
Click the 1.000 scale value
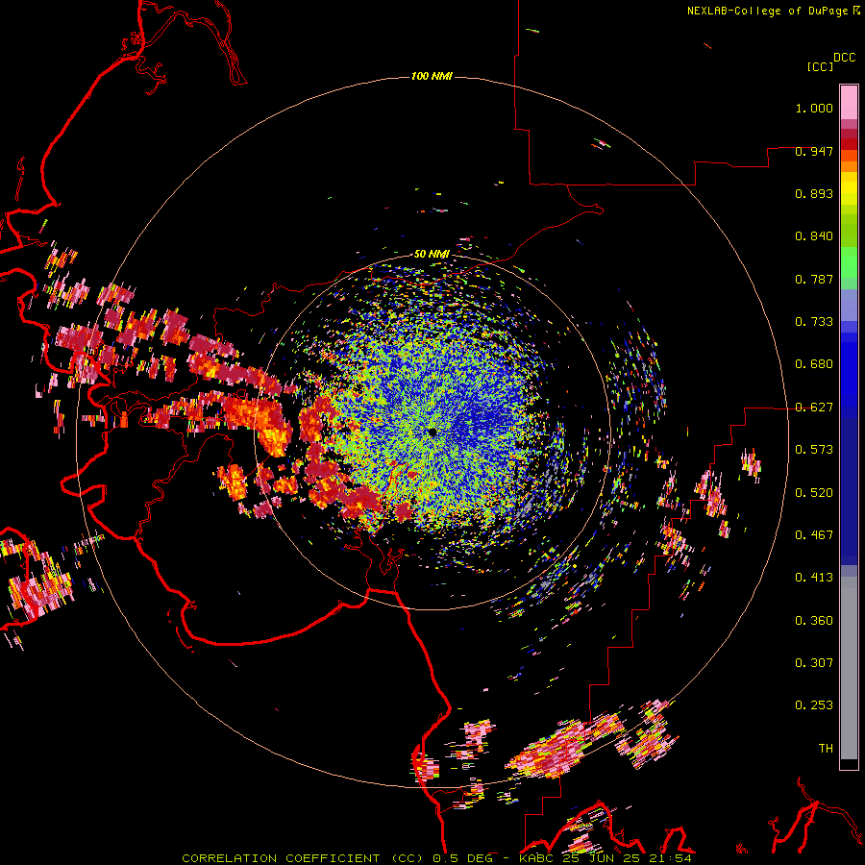click(814, 108)
